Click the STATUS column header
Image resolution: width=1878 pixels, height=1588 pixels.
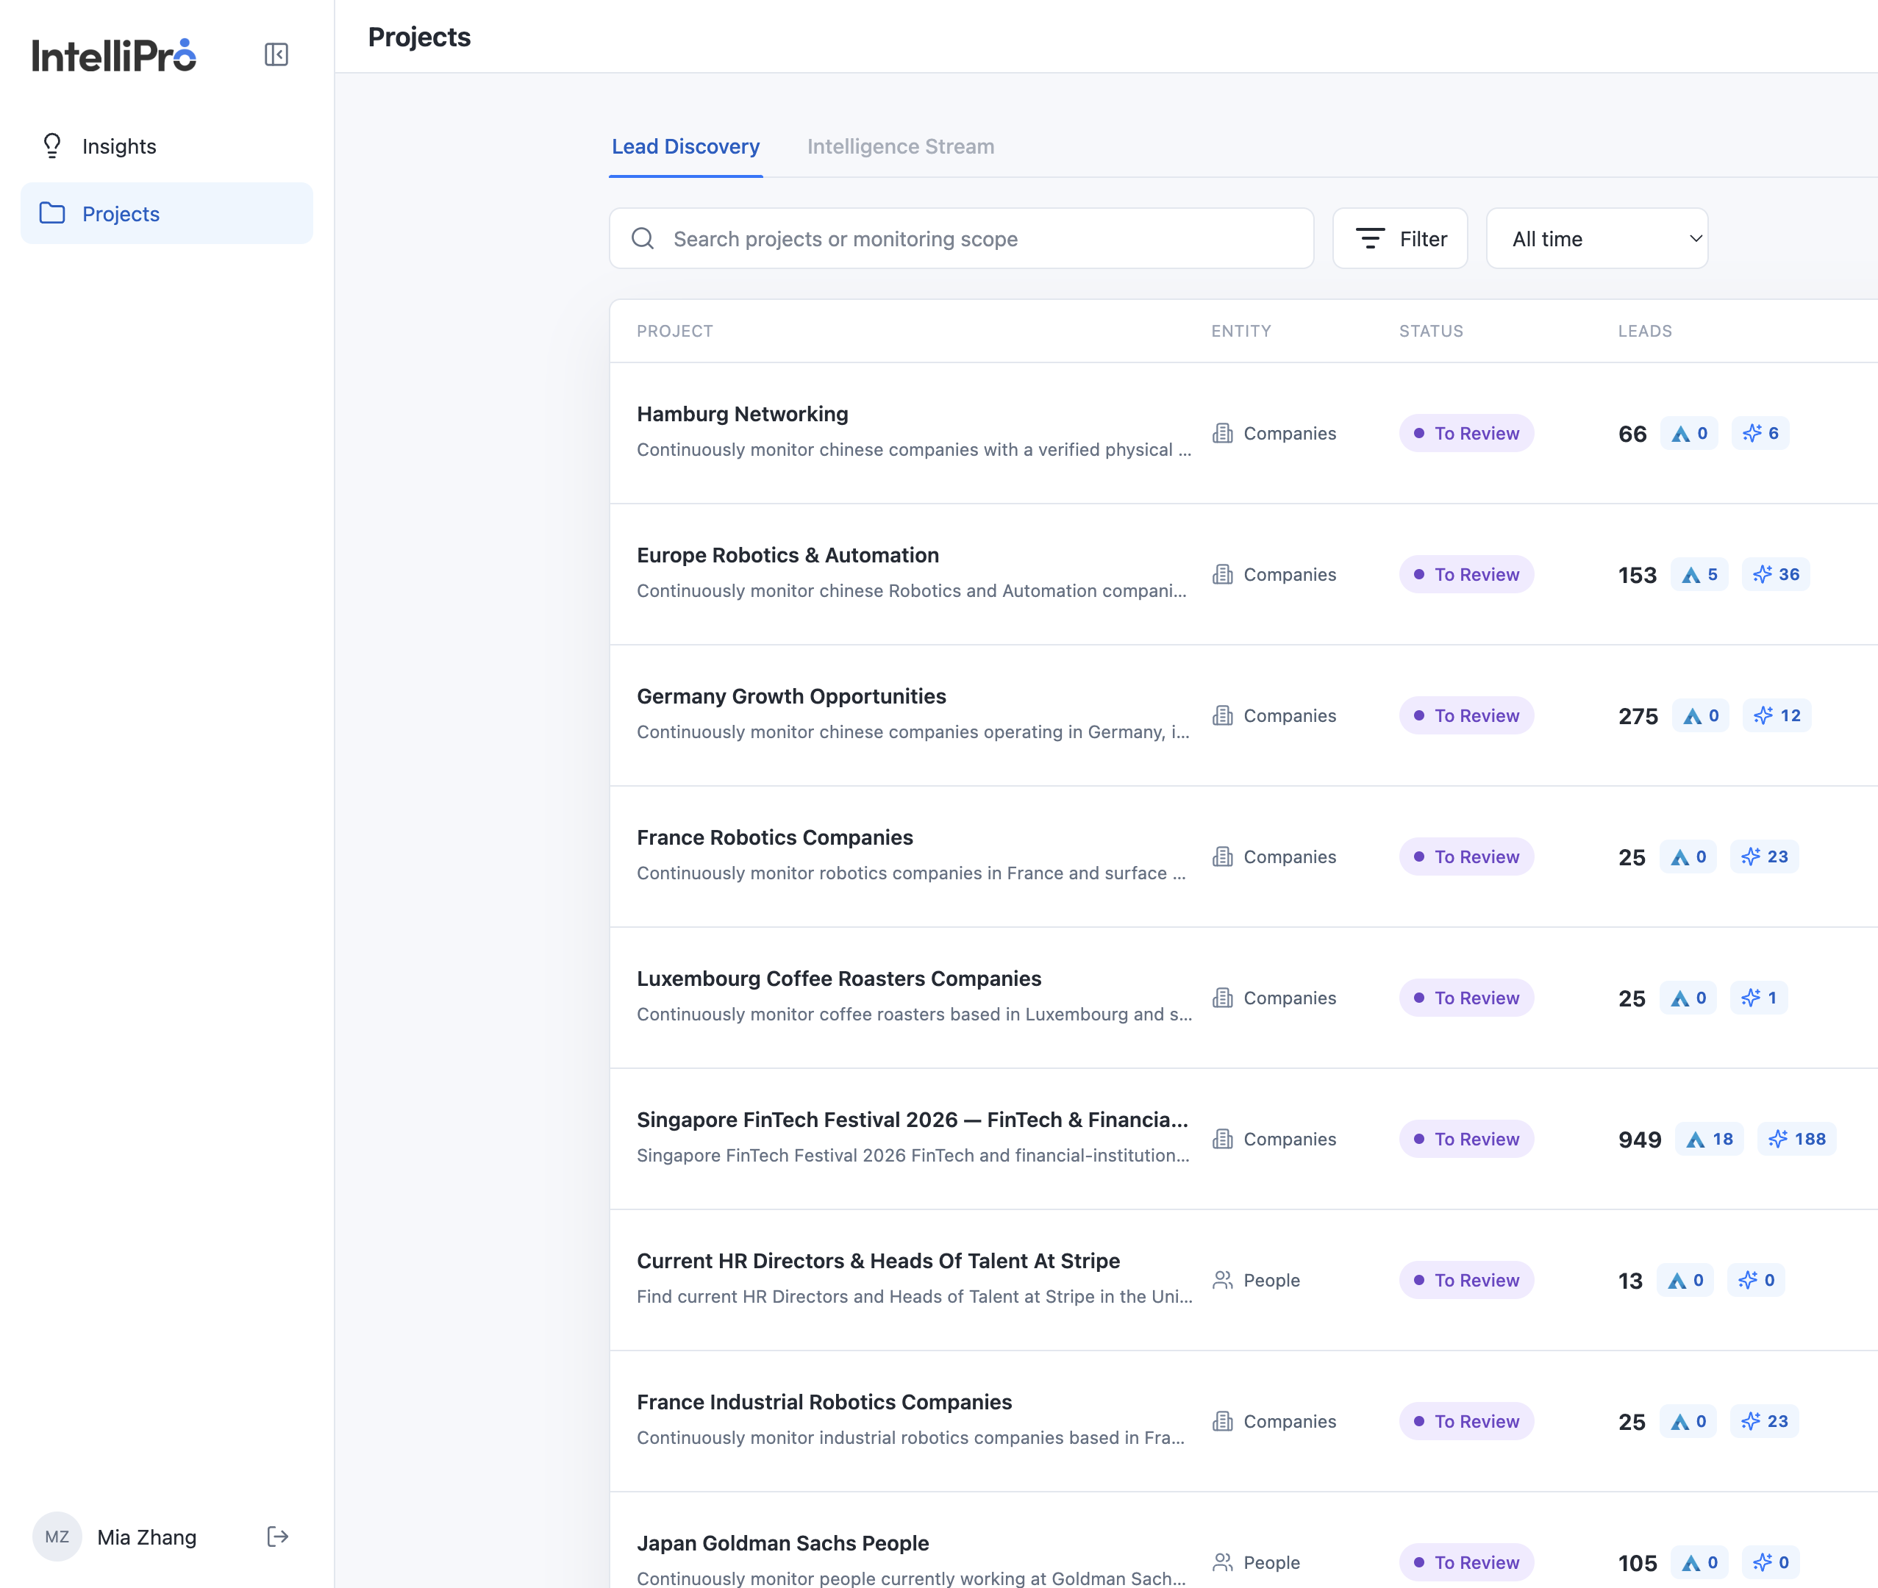1430,332
